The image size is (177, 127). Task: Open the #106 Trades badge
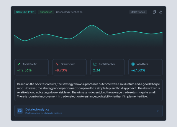coord(138,12)
